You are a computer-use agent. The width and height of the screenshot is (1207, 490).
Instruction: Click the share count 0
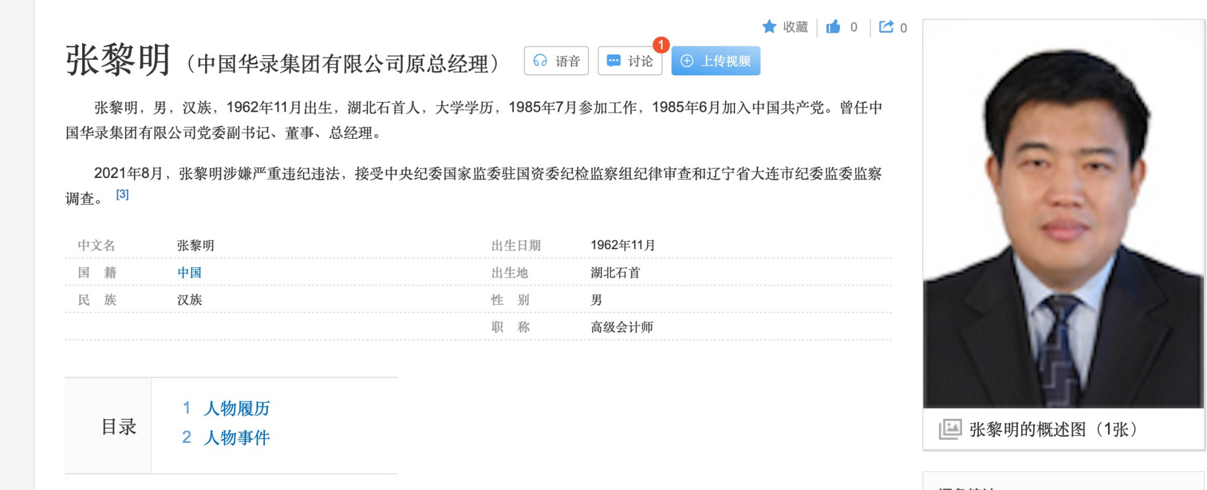903,28
